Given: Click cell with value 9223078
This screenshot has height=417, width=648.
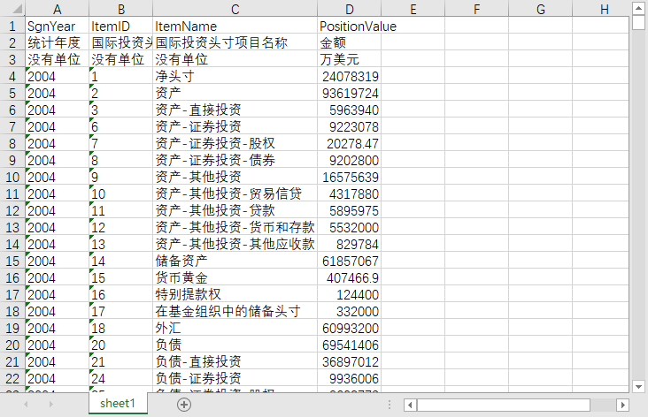Looking at the screenshot, I should coord(349,126).
